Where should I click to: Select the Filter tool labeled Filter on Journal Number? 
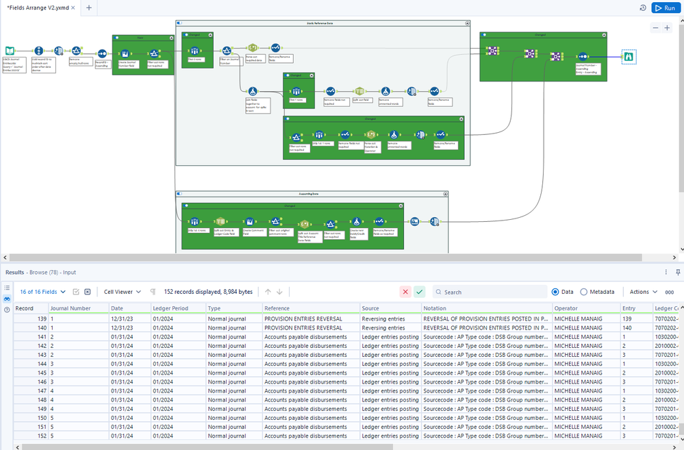(227, 51)
